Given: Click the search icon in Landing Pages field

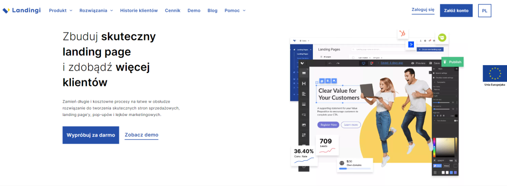Looking at the screenshot, I should 354,49.
